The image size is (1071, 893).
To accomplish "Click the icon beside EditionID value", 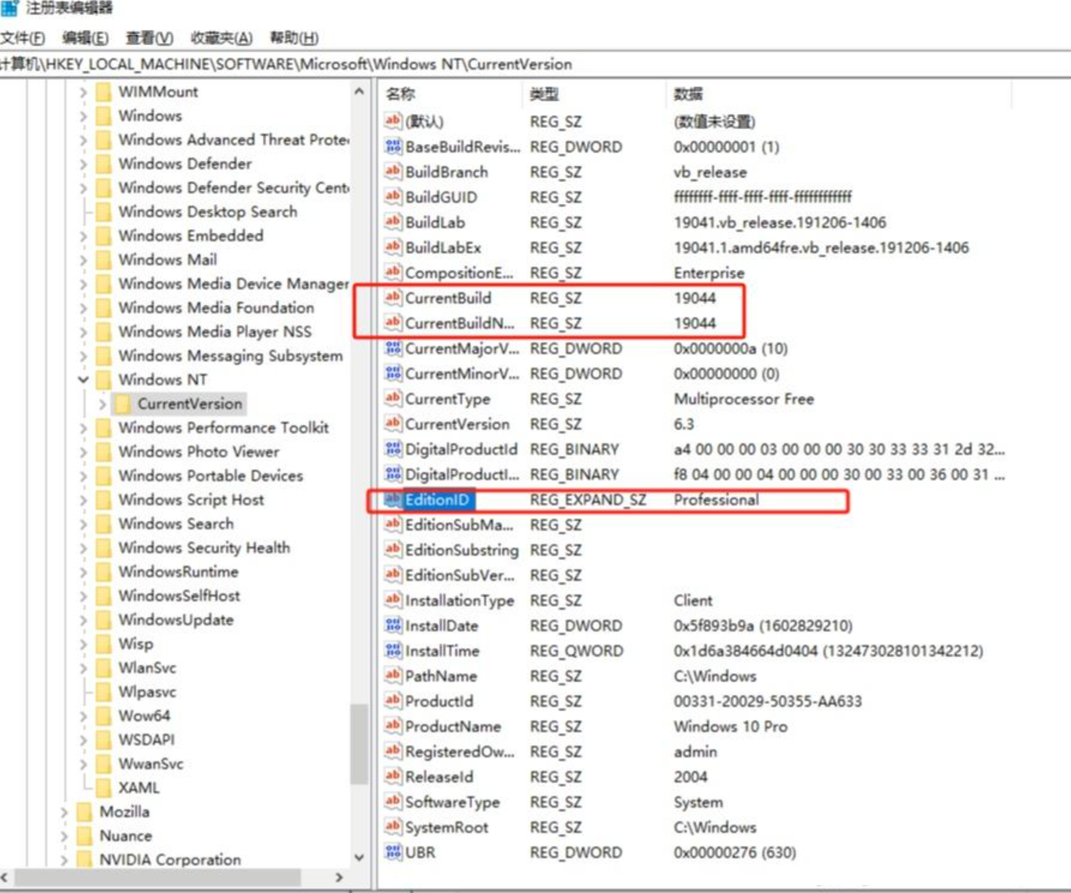I will click(393, 499).
